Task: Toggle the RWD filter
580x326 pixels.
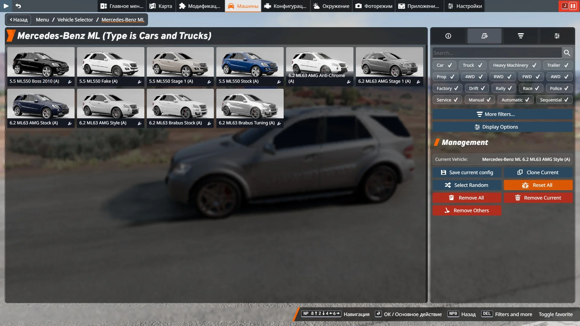Action: (502, 77)
